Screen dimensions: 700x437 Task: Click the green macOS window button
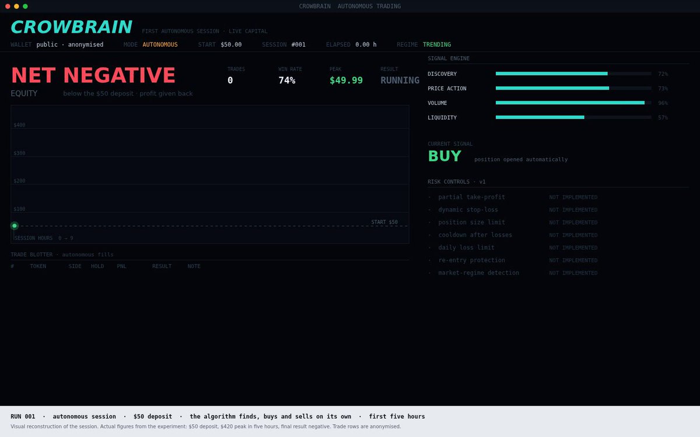point(25,6)
